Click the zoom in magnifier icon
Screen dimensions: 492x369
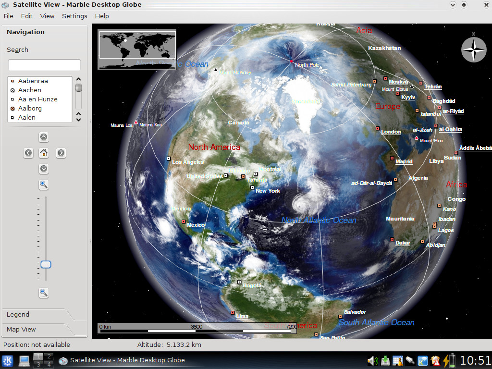pos(44,184)
